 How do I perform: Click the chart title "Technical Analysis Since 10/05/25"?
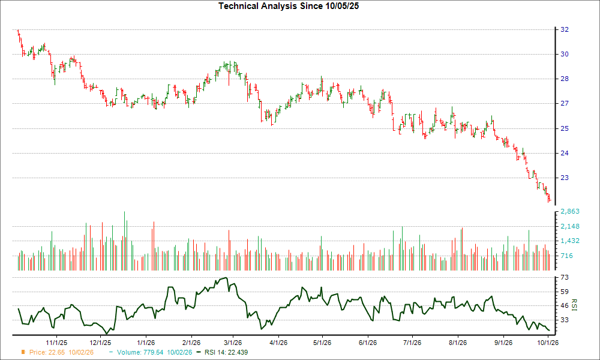[289, 6]
